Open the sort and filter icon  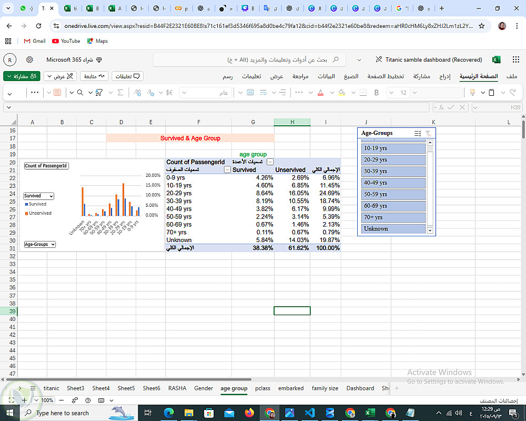[x=99, y=93]
